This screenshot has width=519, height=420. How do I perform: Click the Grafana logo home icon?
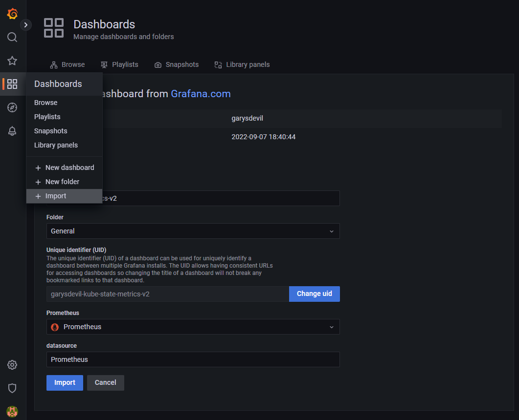(12, 14)
